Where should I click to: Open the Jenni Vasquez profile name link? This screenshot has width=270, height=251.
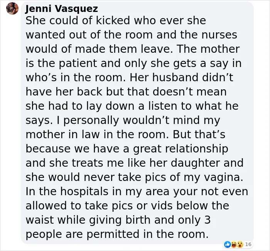[61, 8]
